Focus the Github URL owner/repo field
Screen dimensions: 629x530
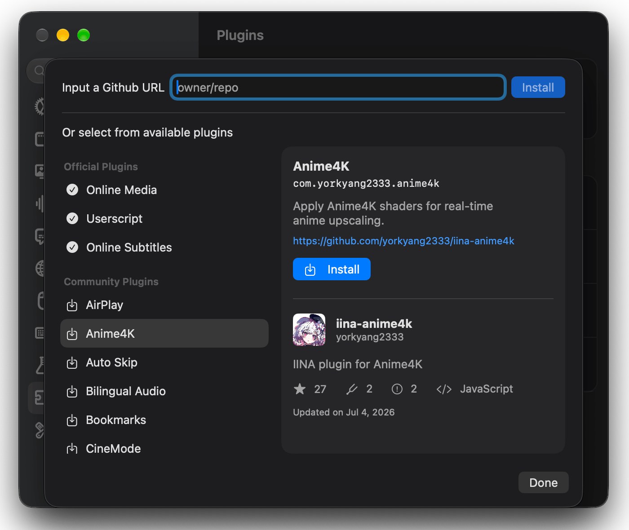point(338,87)
